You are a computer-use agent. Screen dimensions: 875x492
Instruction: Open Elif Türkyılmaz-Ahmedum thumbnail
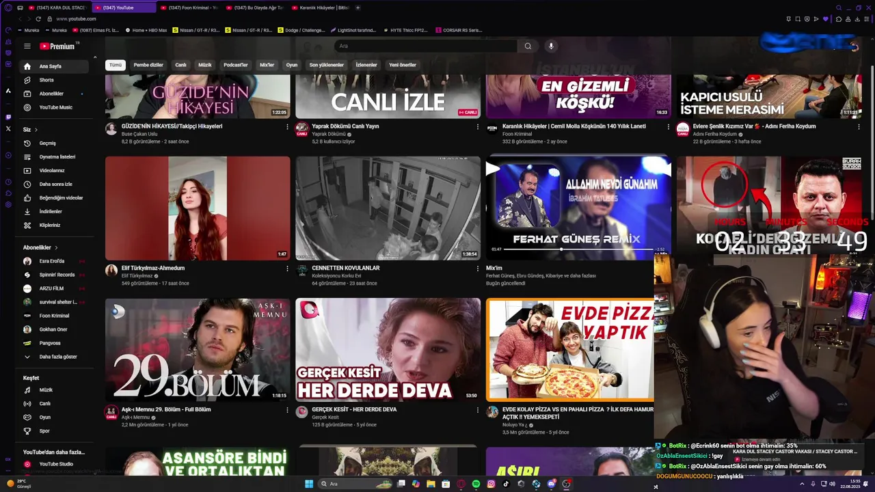[x=198, y=208]
